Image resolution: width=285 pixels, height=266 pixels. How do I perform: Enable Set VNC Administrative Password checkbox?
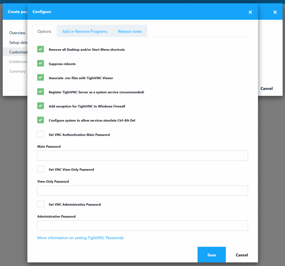click(41, 204)
